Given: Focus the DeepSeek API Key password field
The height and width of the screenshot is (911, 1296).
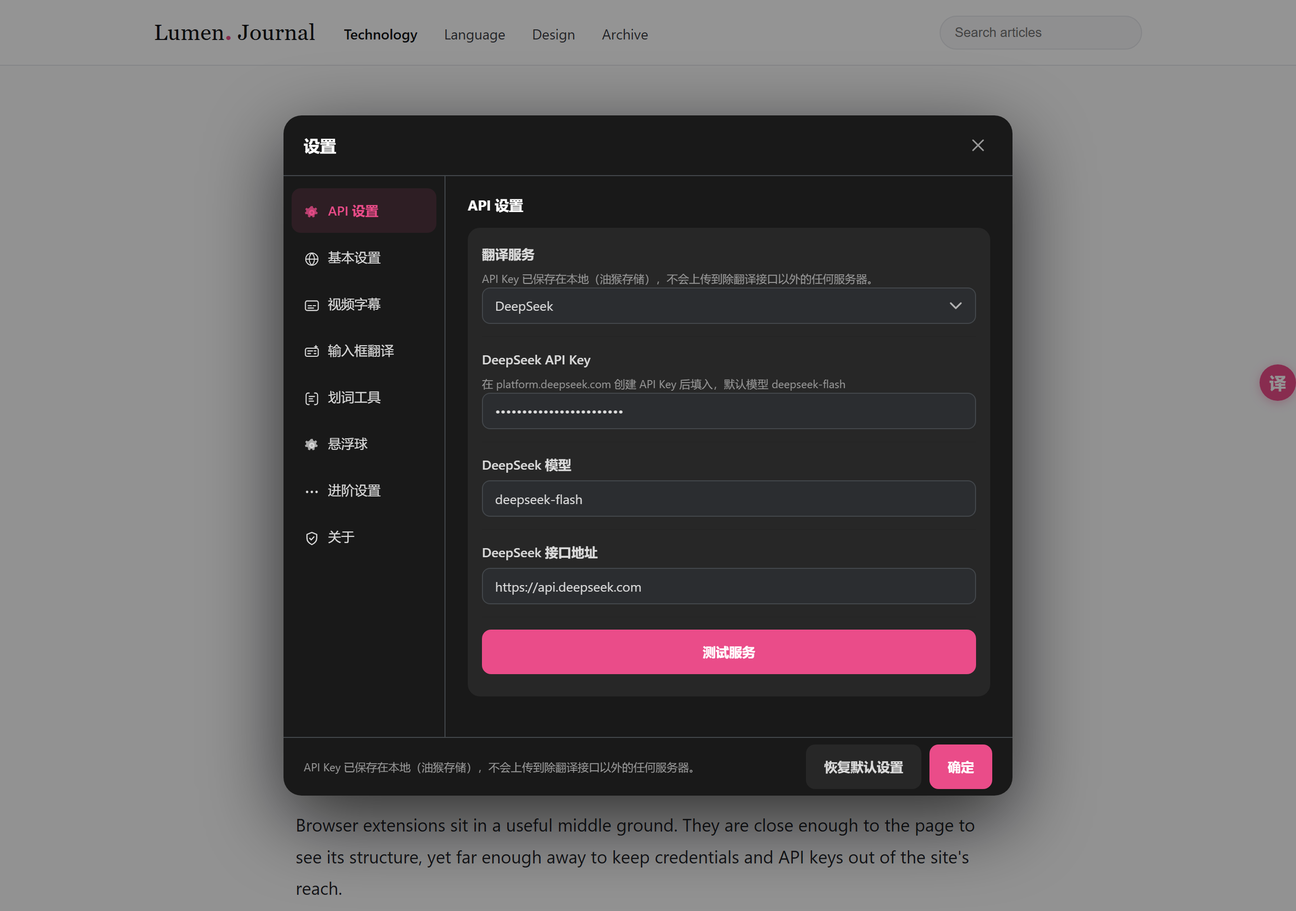Looking at the screenshot, I should tap(728, 411).
